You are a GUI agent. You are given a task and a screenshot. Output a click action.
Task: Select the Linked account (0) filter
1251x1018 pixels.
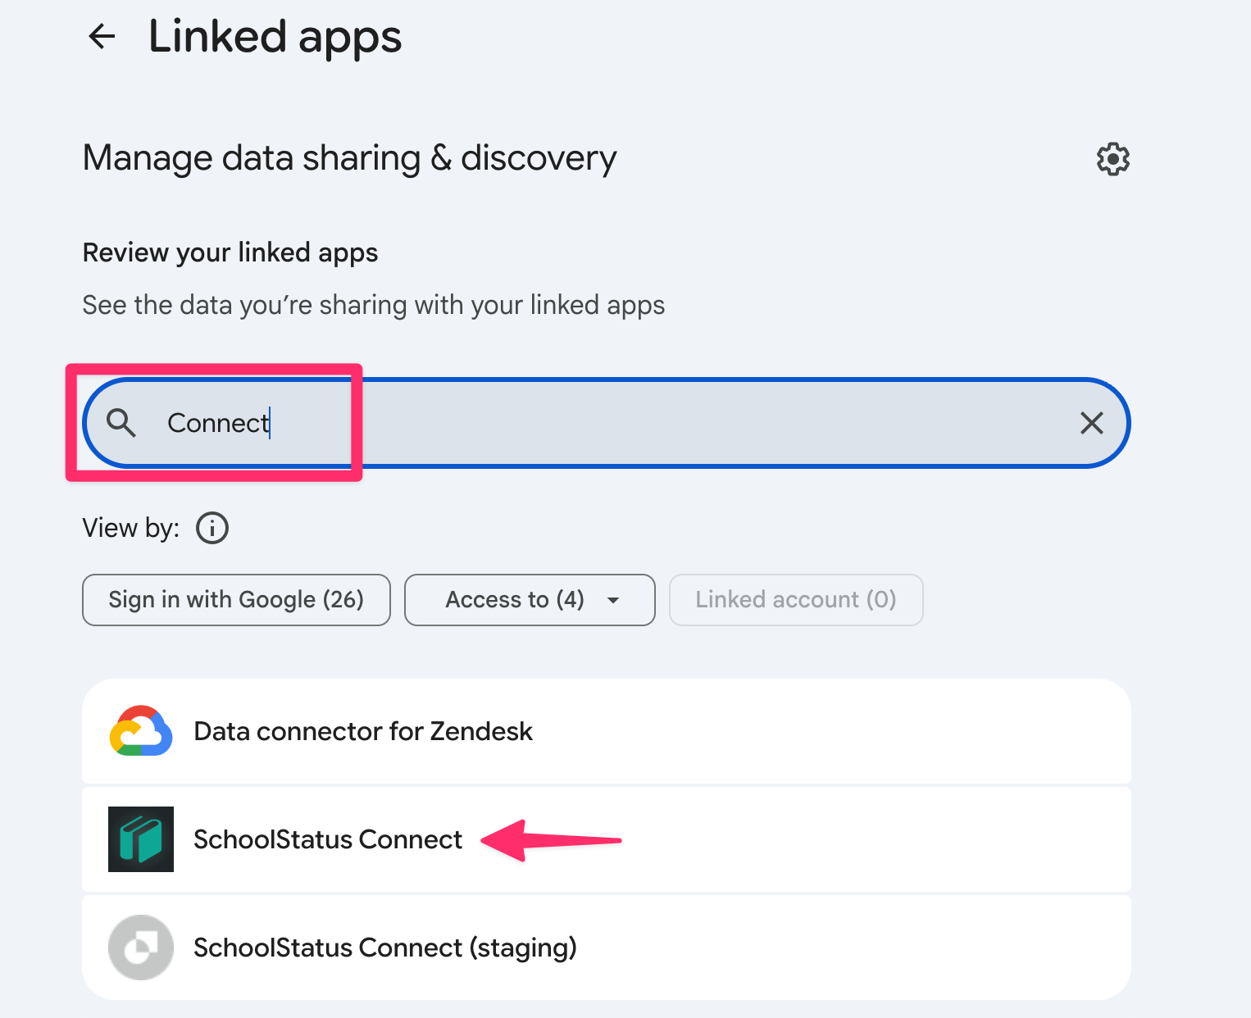pyautogui.click(x=796, y=600)
